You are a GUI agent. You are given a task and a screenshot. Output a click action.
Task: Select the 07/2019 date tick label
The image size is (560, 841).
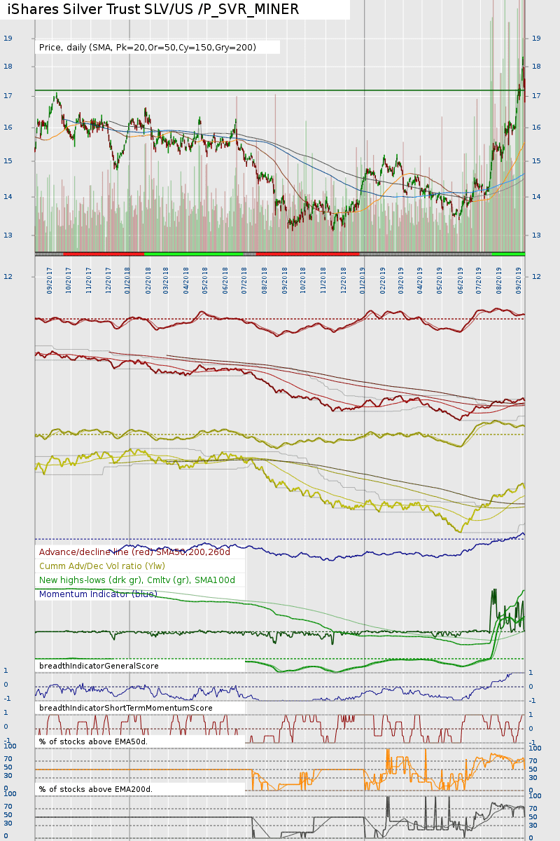click(479, 280)
